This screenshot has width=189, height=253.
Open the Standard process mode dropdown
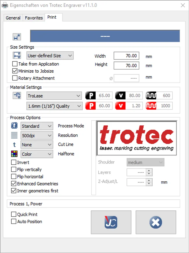coord(37,126)
